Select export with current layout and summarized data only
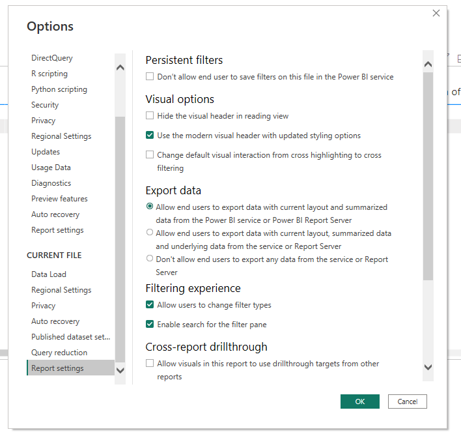Viewport: 461px width, 438px height. pos(150,207)
